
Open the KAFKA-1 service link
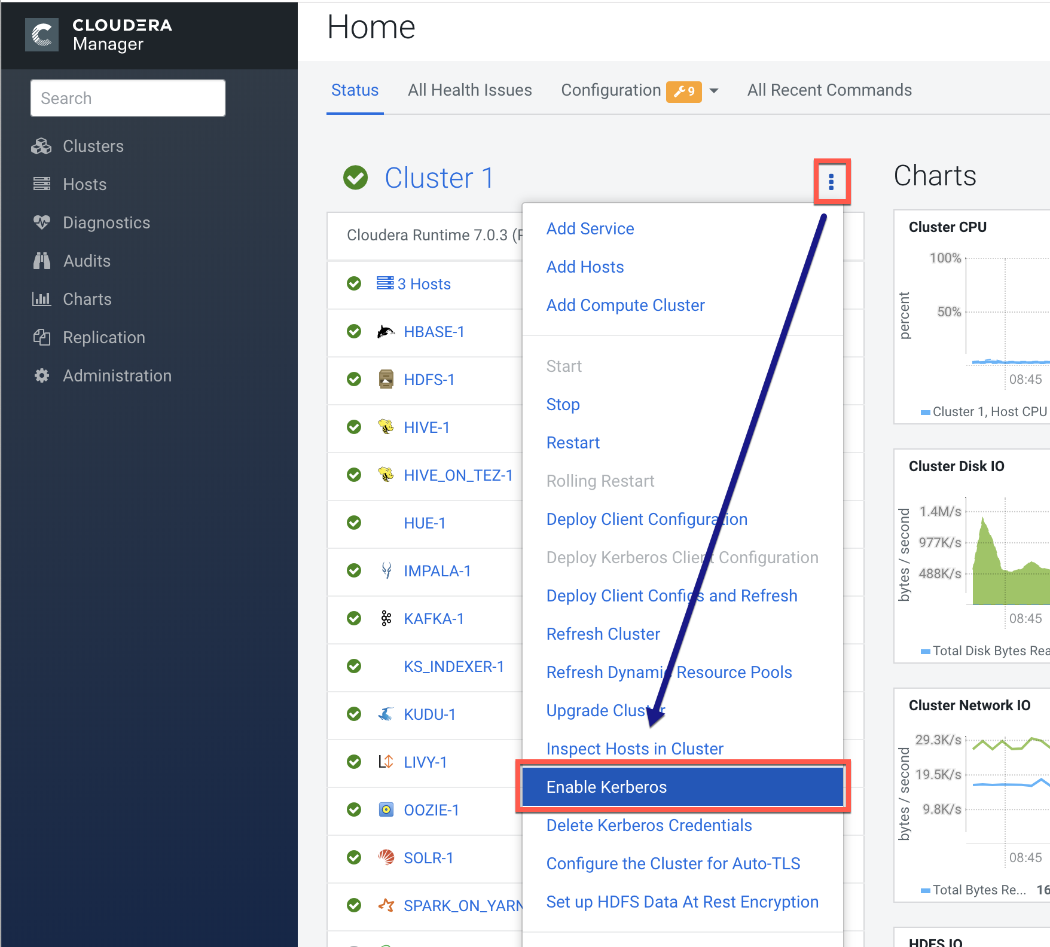click(434, 619)
